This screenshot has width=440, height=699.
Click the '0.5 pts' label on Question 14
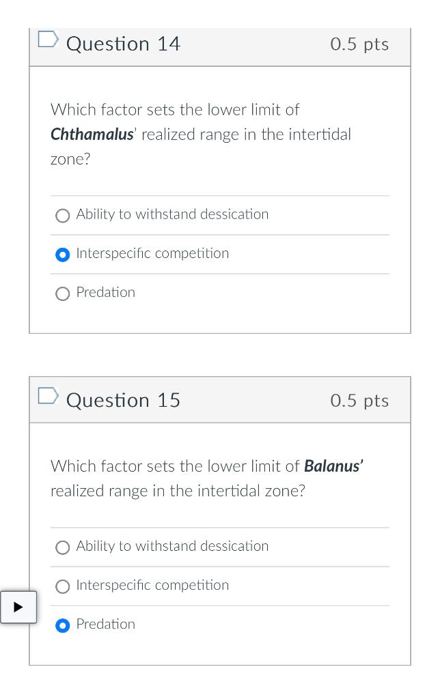point(359,44)
